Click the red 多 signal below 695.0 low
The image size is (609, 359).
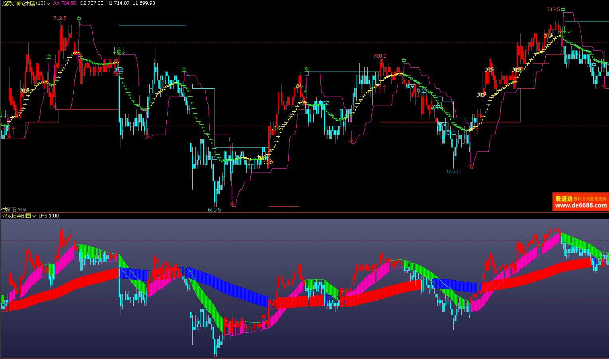click(471, 166)
